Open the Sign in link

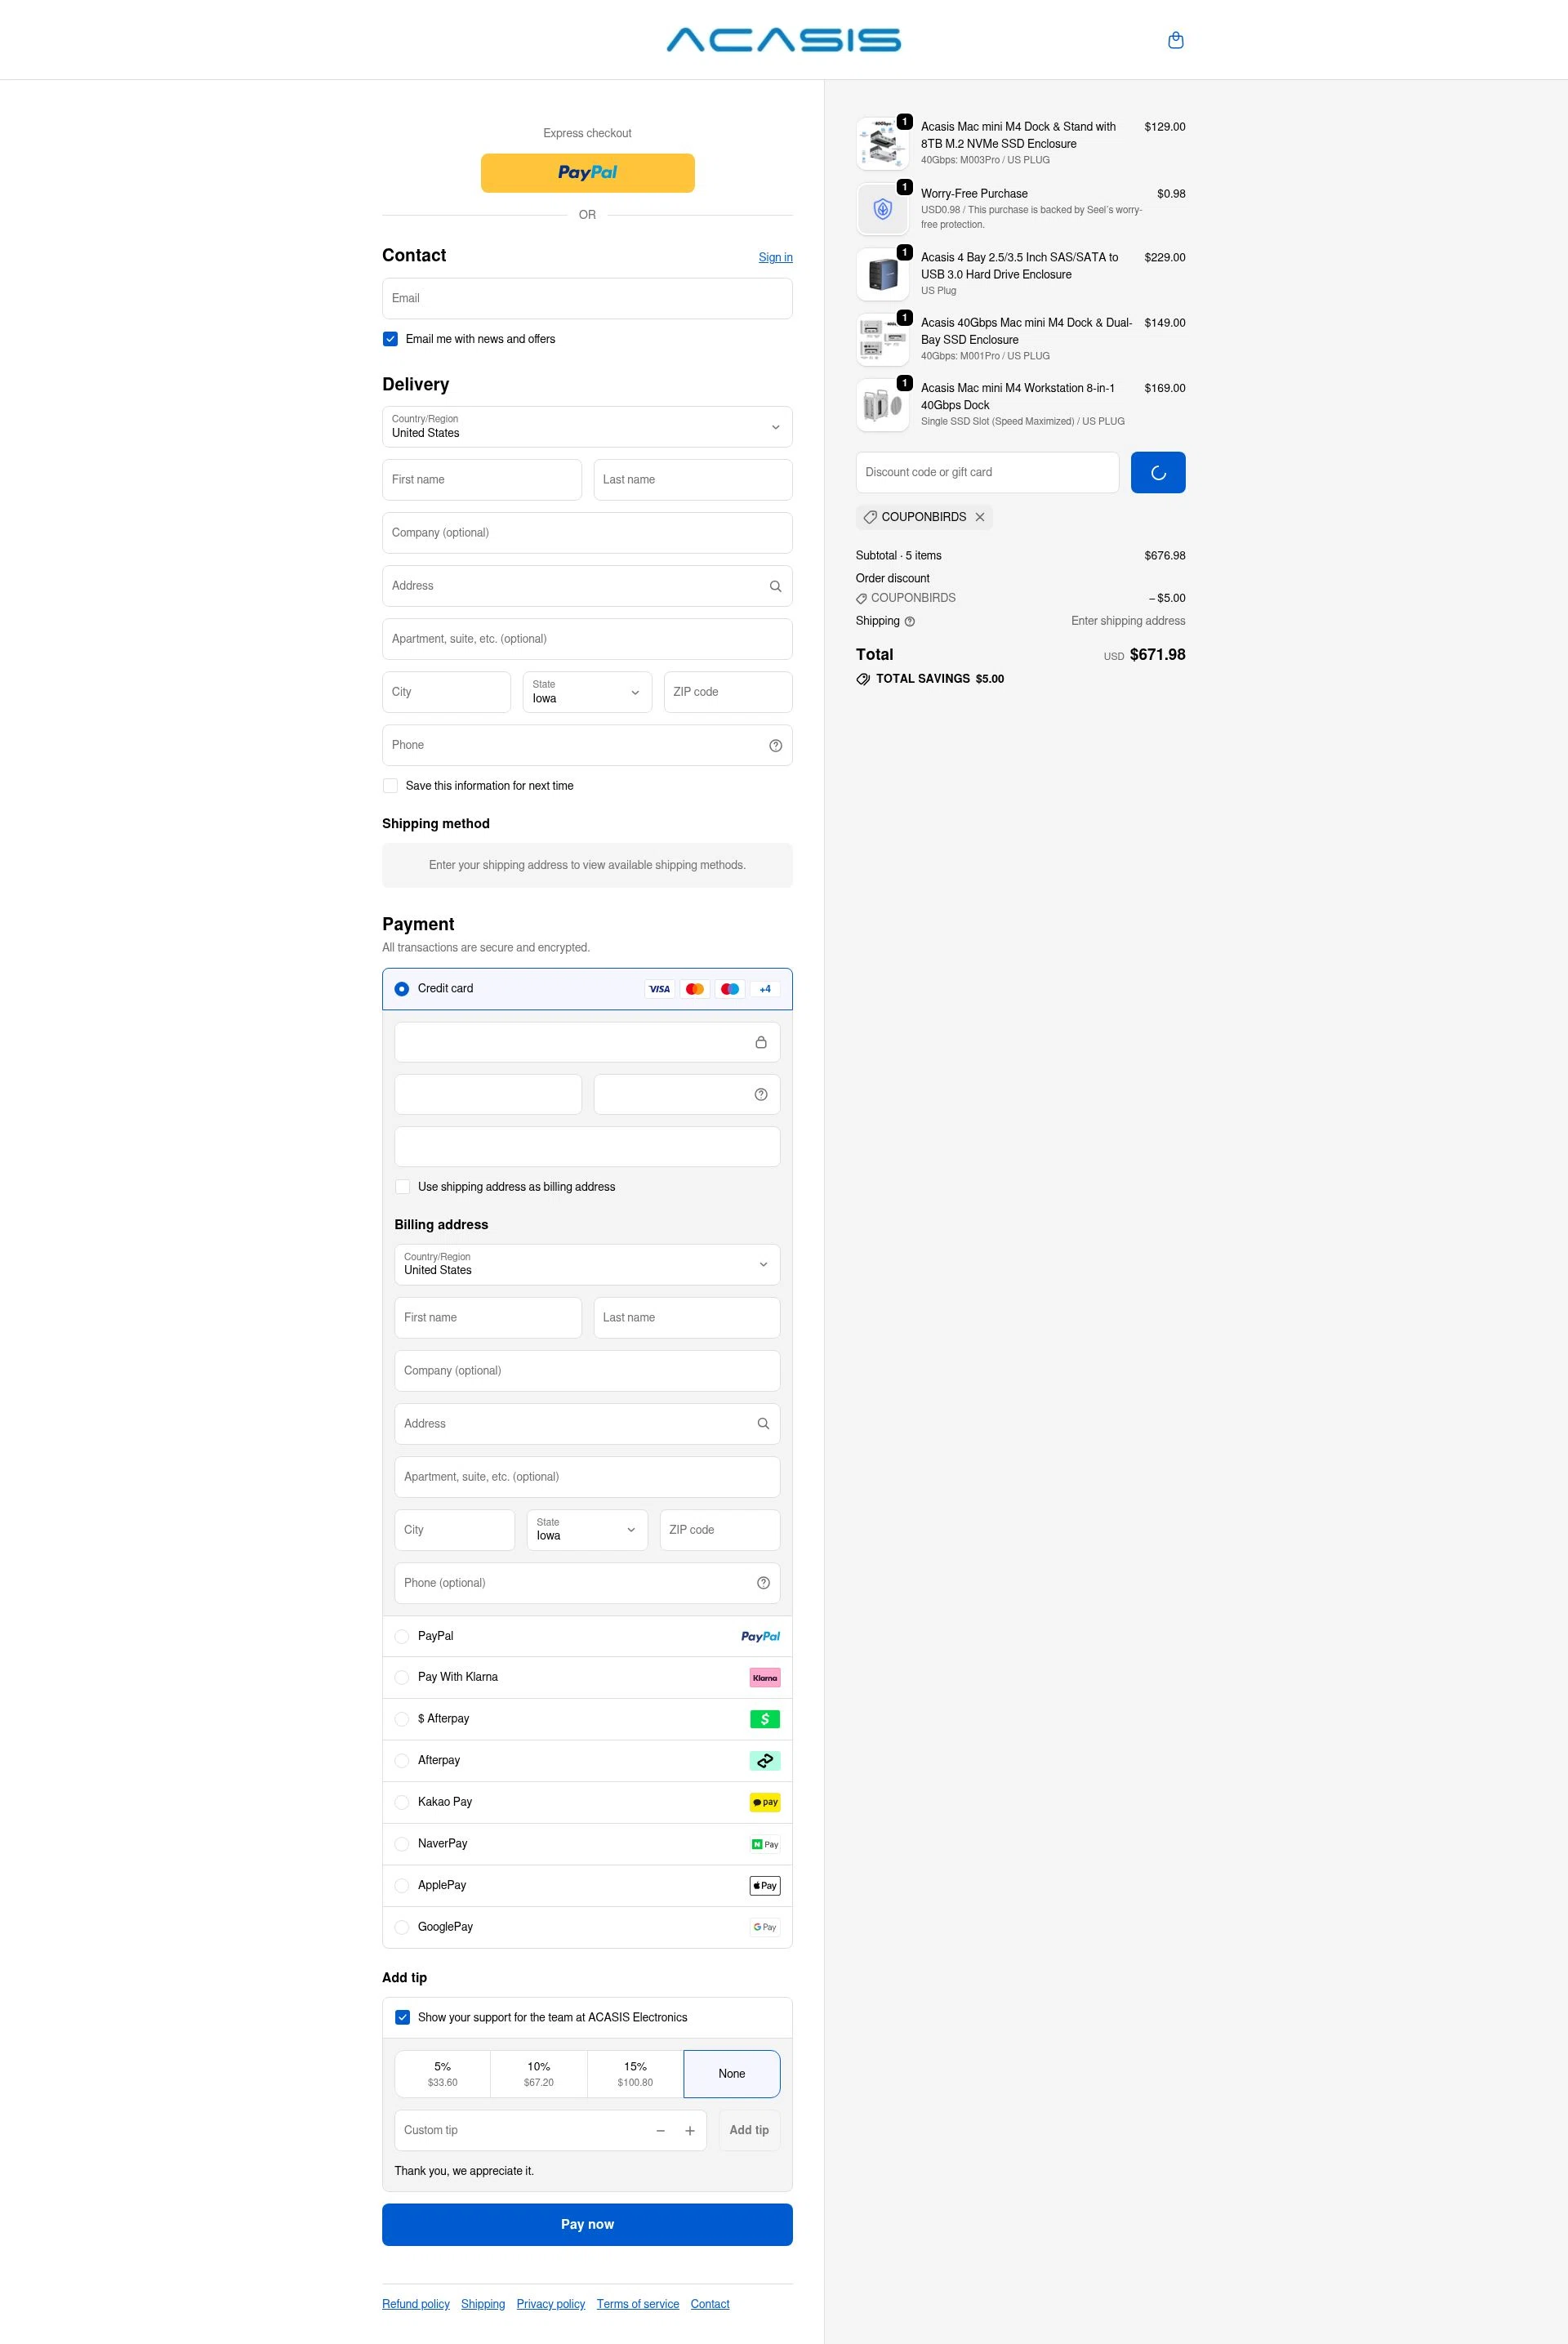point(775,257)
